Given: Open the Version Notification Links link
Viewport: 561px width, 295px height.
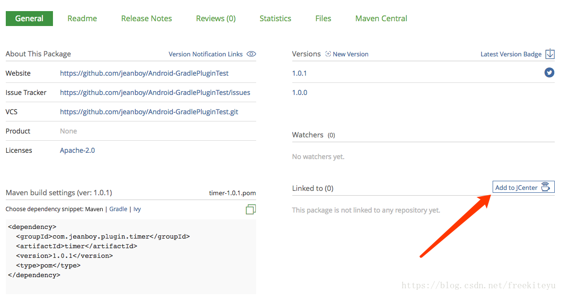Looking at the screenshot, I should [x=206, y=54].
